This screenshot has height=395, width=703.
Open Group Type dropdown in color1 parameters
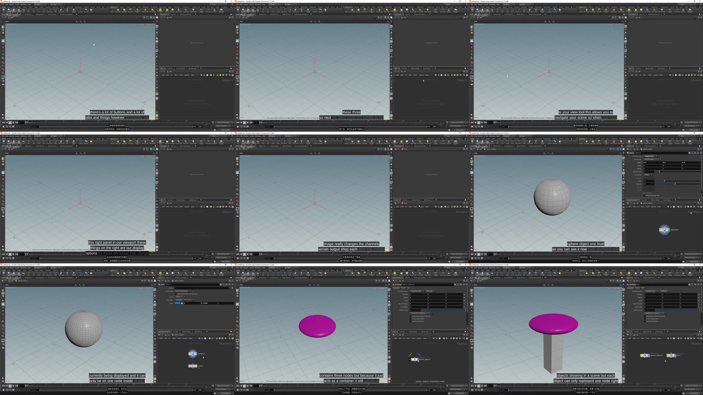(183, 291)
